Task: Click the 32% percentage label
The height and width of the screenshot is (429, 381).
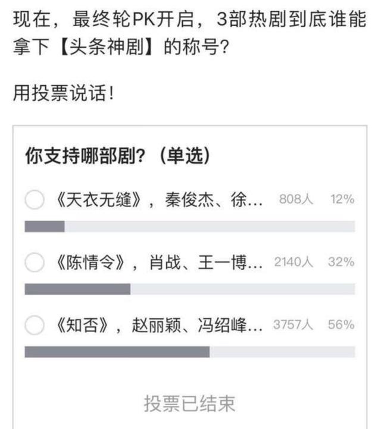Action: point(341,262)
